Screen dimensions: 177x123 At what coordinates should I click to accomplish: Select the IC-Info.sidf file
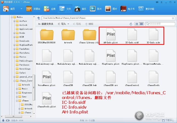132,36
